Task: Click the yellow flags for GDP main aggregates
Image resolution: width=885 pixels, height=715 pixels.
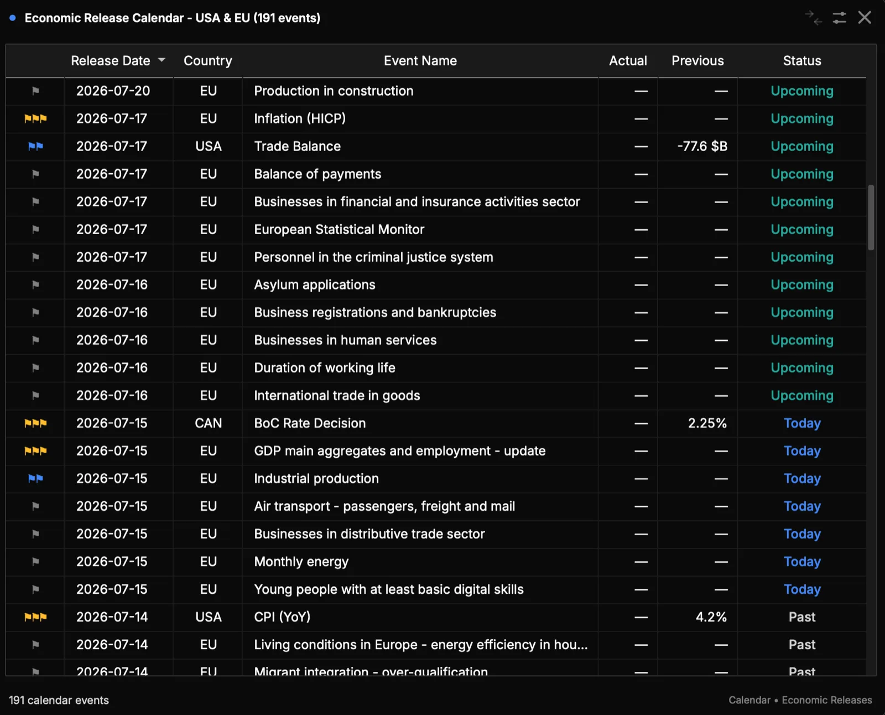Action: (35, 451)
